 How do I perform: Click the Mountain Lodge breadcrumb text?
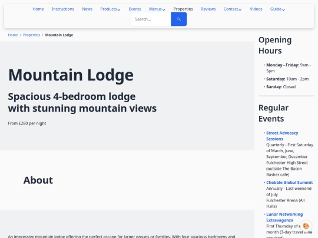[x=59, y=35]
